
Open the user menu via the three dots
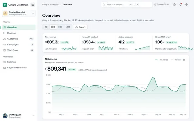33,116
